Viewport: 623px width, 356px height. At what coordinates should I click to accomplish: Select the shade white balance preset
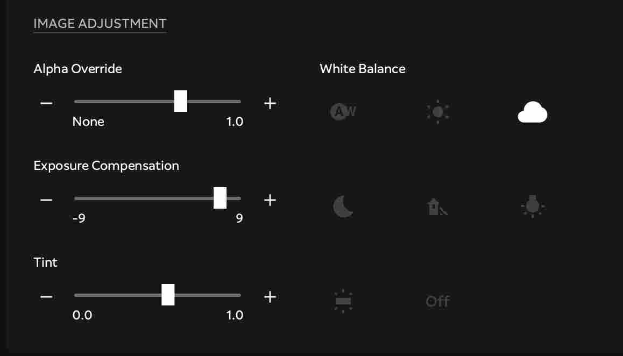point(437,207)
